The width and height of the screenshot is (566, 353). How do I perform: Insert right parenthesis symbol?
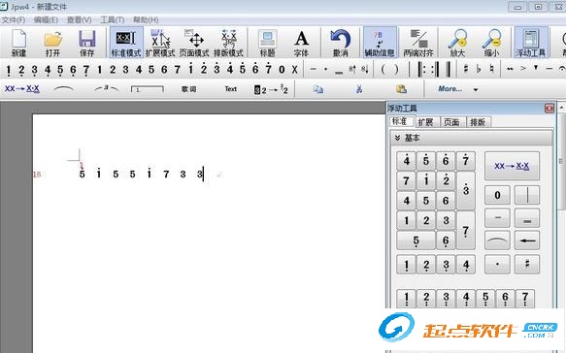tap(396, 69)
